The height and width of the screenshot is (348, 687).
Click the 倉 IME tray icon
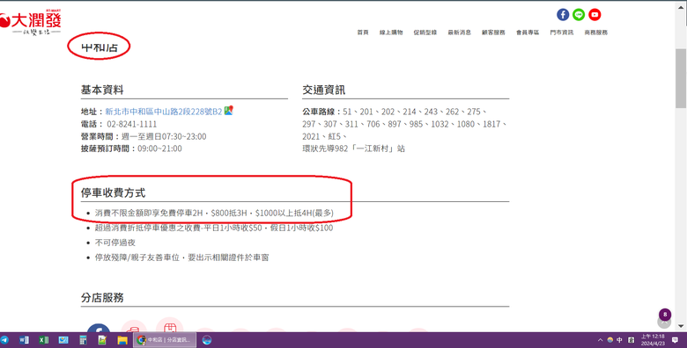(x=631, y=340)
